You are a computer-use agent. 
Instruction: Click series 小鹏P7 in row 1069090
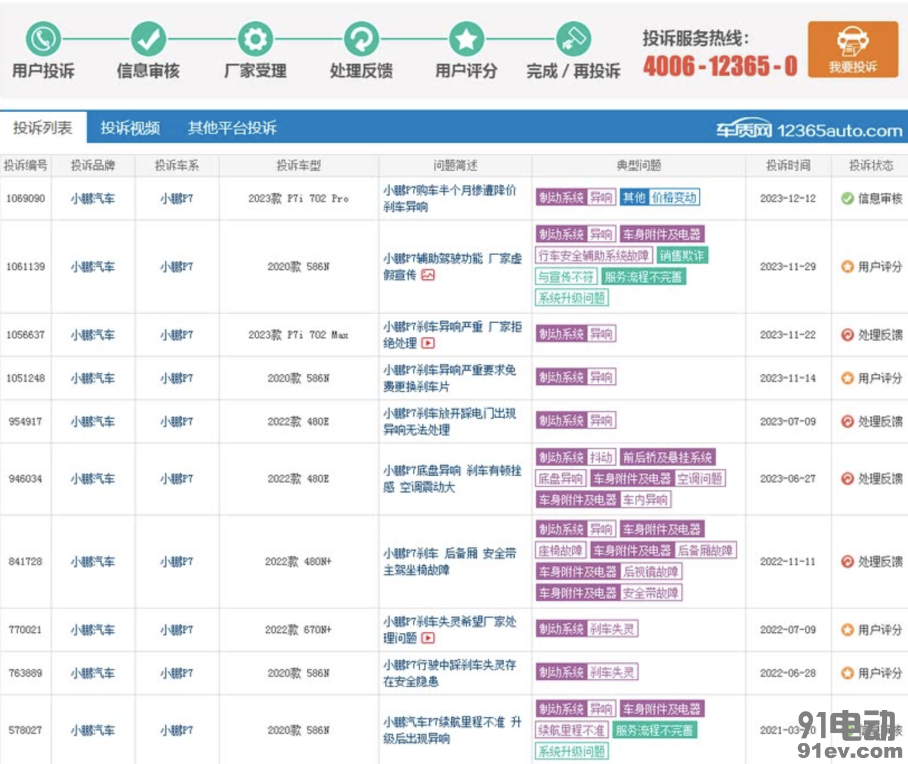(x=176, y=198)
